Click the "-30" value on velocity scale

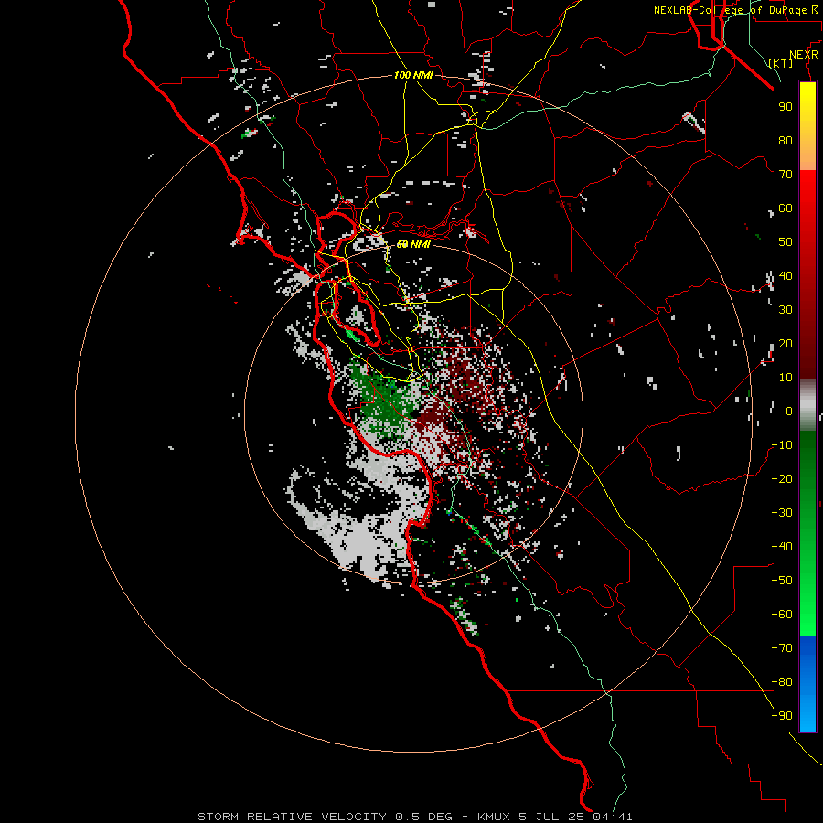pos(782,513)
